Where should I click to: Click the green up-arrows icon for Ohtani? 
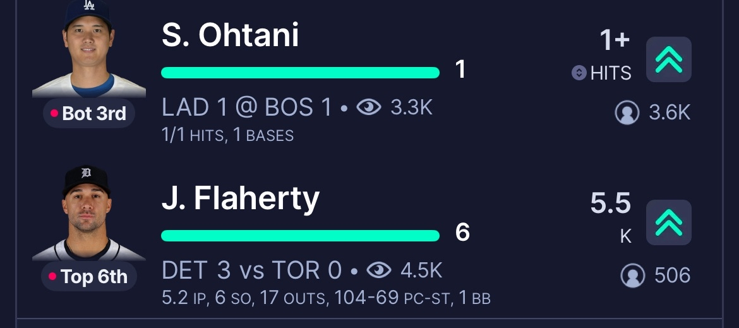(x=668, y=59)
